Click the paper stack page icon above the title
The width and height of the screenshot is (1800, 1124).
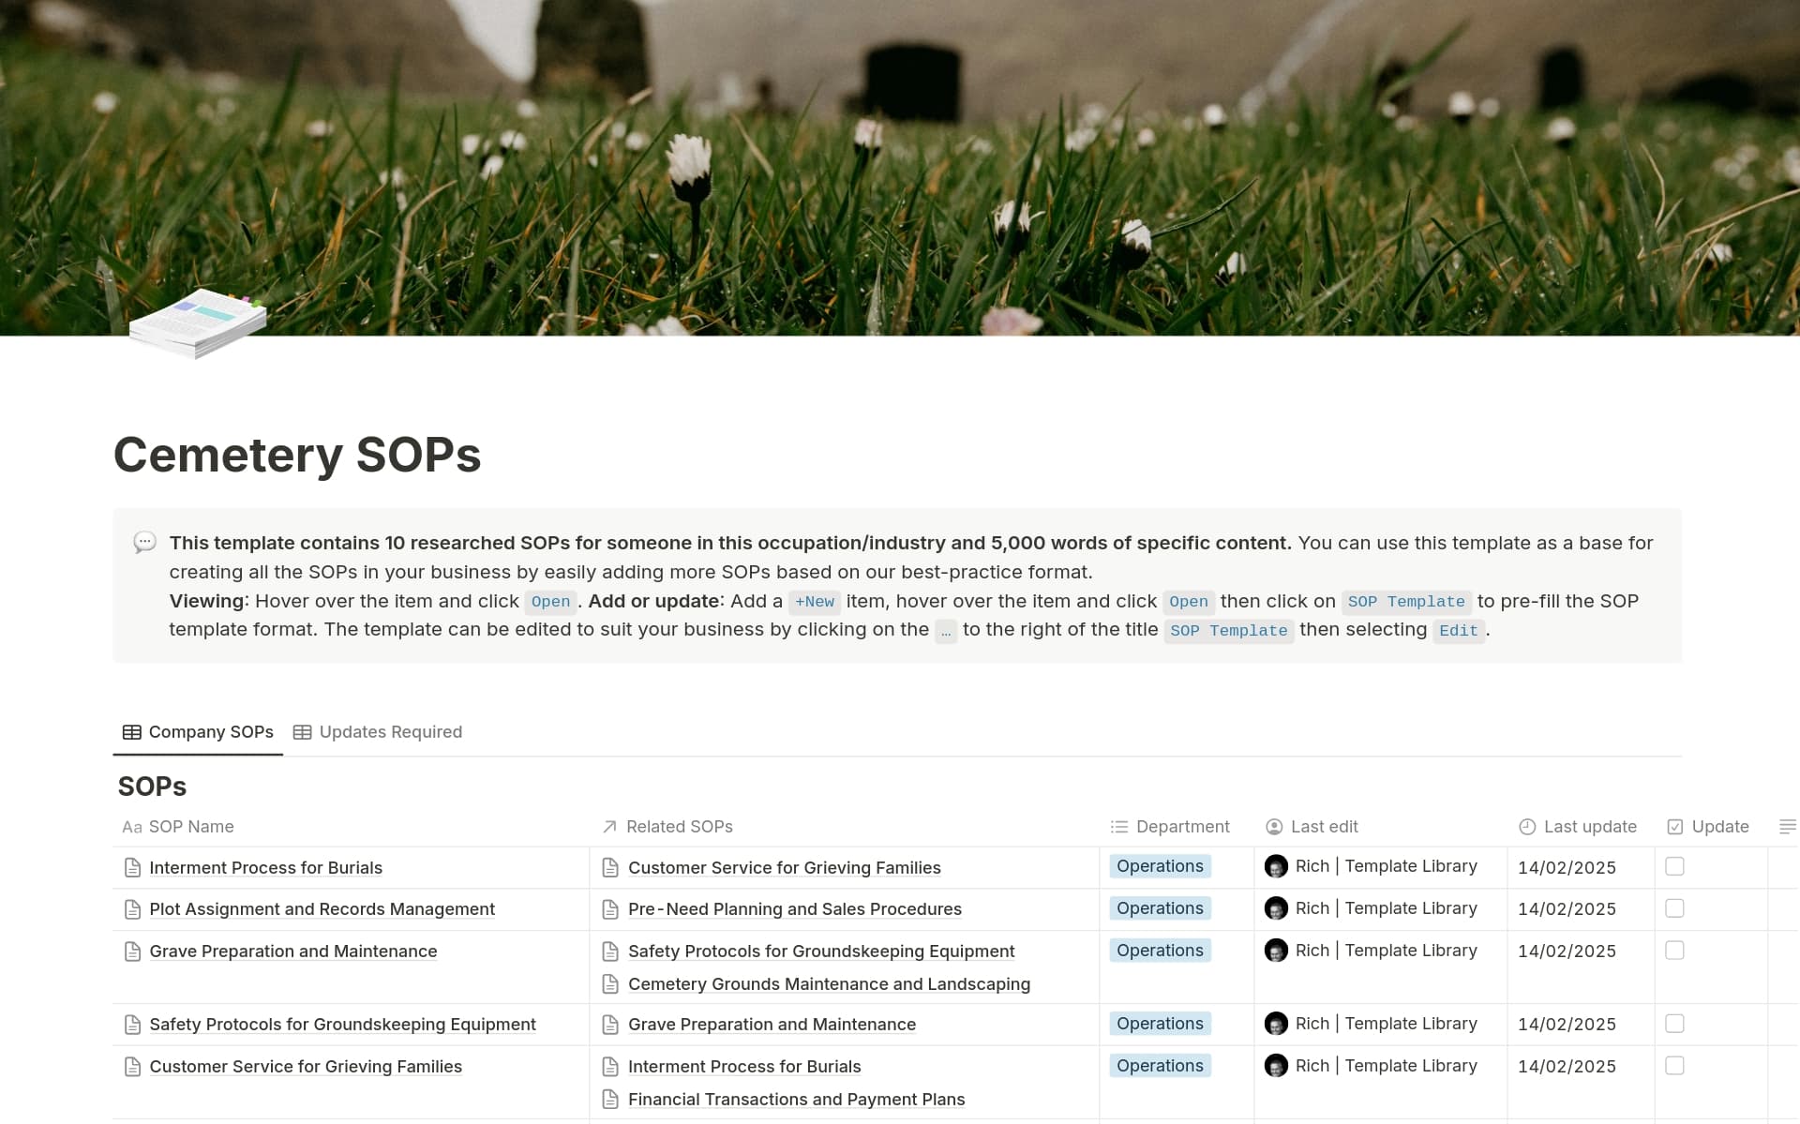tap(197, 323)
